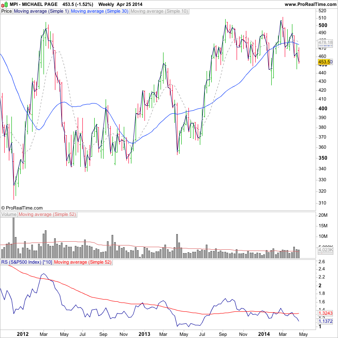Click the Apr 25 2014 date text
Image resolution: width=338 pixels, height=338 pixels.
[x=129, y=4]
